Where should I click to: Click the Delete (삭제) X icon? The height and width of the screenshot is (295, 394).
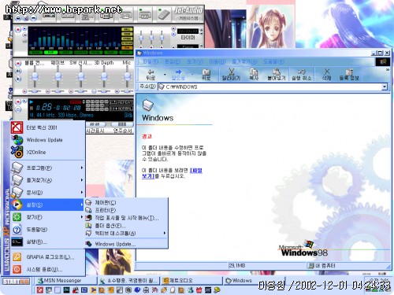pos(326,75)
